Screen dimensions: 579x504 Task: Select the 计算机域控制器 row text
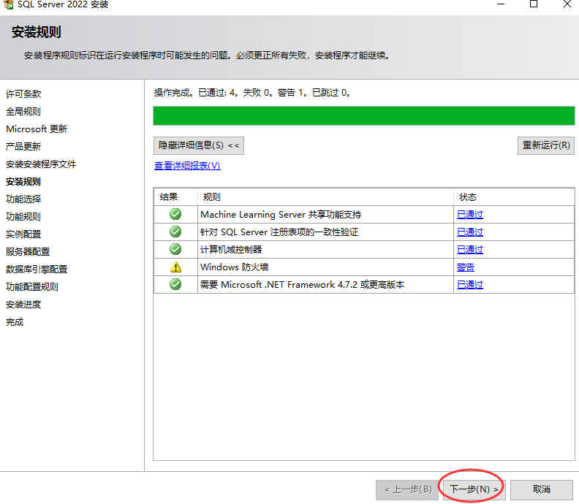(231, 249)
